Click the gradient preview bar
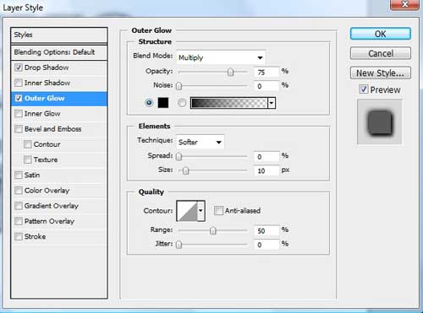The width and height of the screenshot is (423, 313). (229, 103)
